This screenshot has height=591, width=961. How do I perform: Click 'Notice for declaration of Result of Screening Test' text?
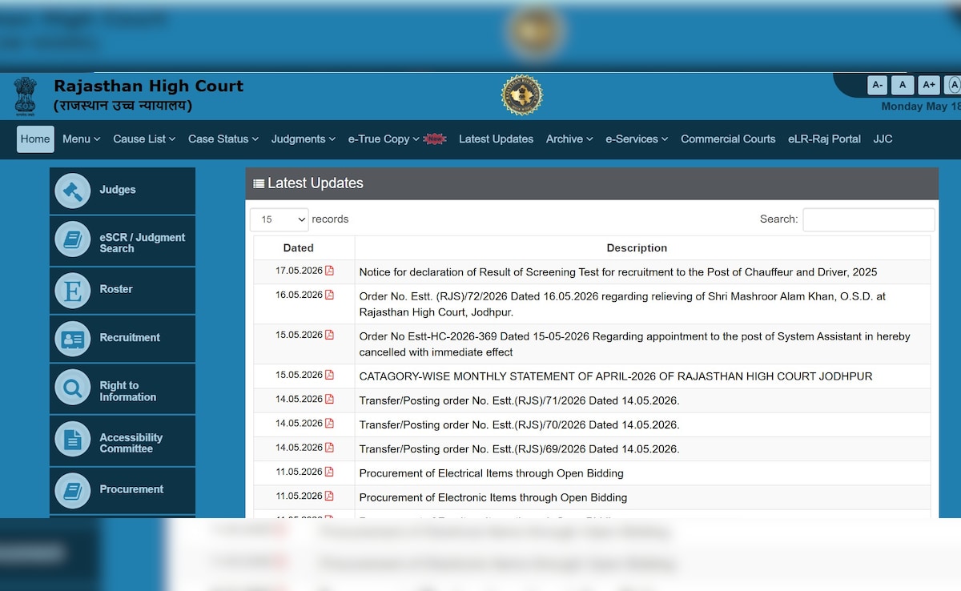click(x=618, y=271)
